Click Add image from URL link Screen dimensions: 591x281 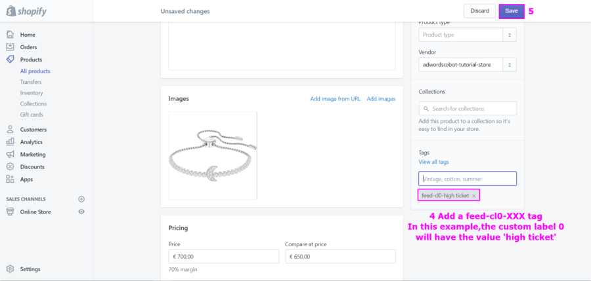[x=335, y=99]
